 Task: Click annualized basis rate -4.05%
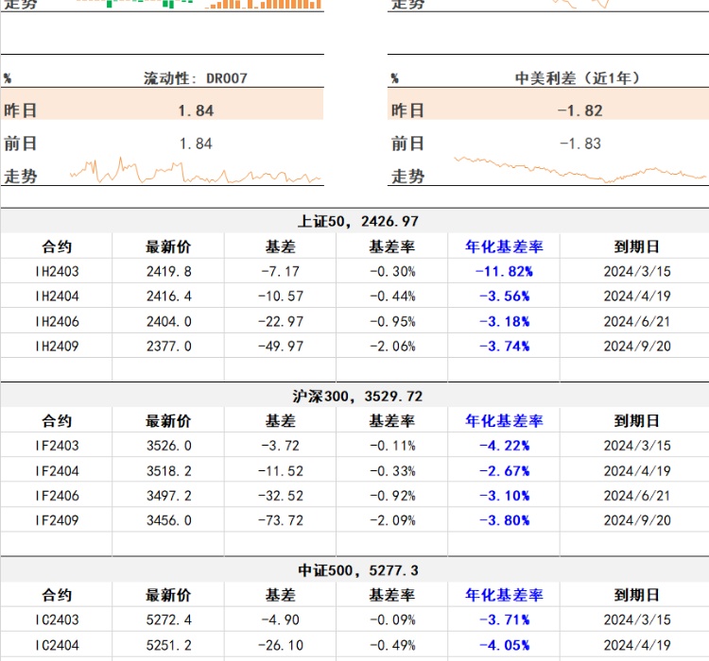coord(504,645)
